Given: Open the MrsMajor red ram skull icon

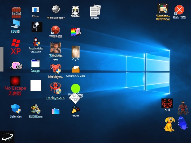Looking at the screenshot, I should [x=56, y=71].
